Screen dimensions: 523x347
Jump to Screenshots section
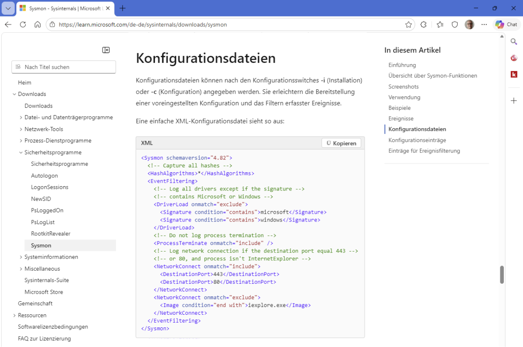[x=403, y=87]
